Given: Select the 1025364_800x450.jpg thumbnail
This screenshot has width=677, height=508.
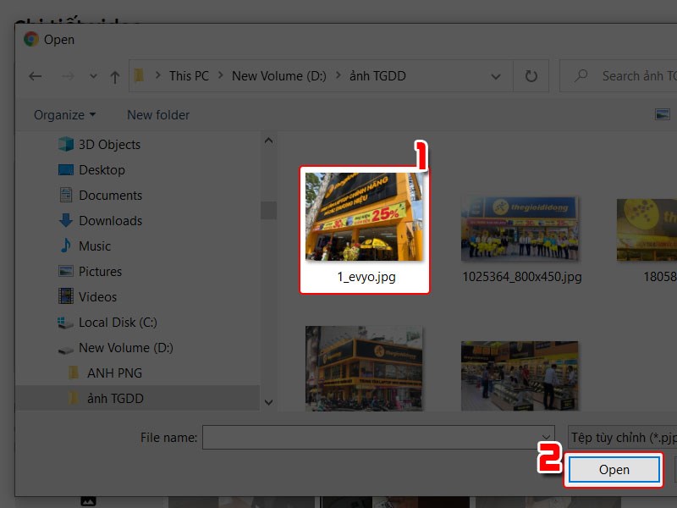Looking at the screenshot, I should 520,229.
